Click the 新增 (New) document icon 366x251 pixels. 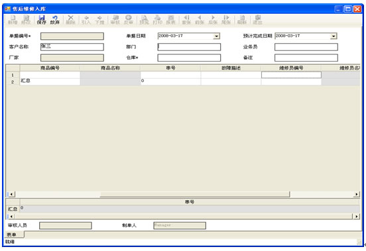pos(13,20)
